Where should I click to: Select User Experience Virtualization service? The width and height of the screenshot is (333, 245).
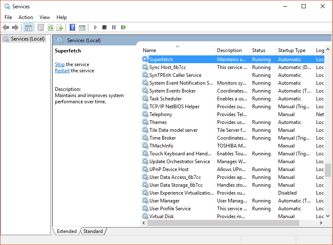coord(233,193)
